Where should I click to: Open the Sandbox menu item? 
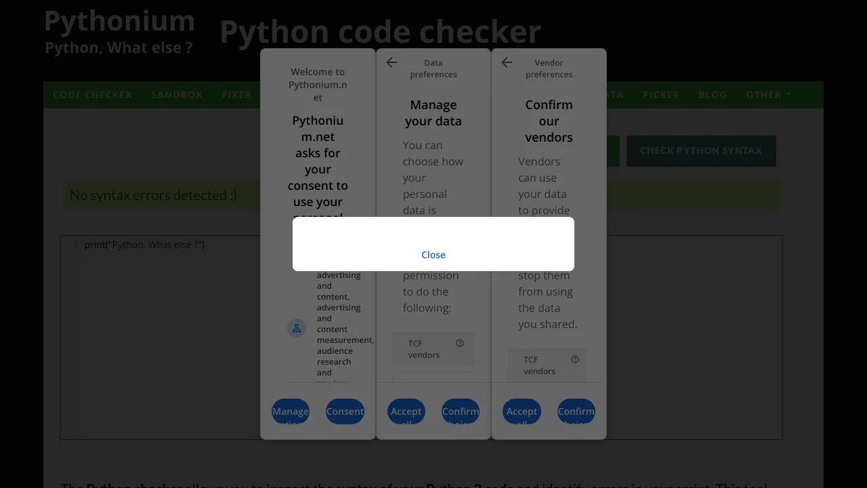tap(177, 95)
